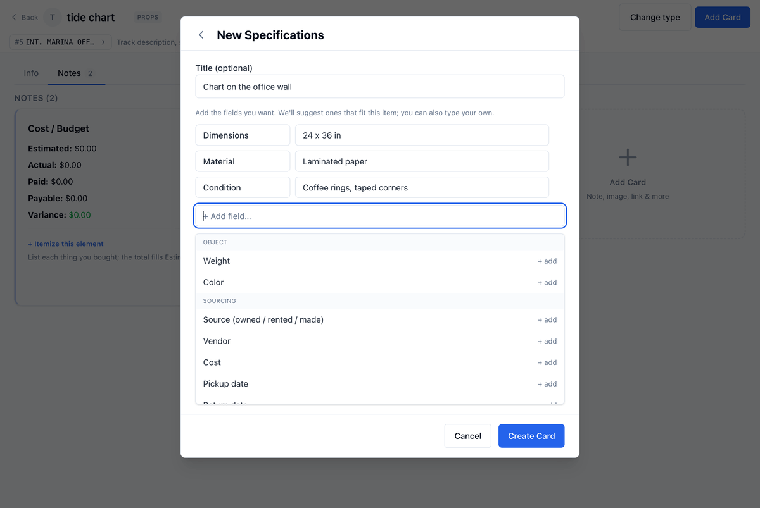Click the T avatar beside tide chart
Viewport: 760px width, 508px height.
tap(52, 17)
